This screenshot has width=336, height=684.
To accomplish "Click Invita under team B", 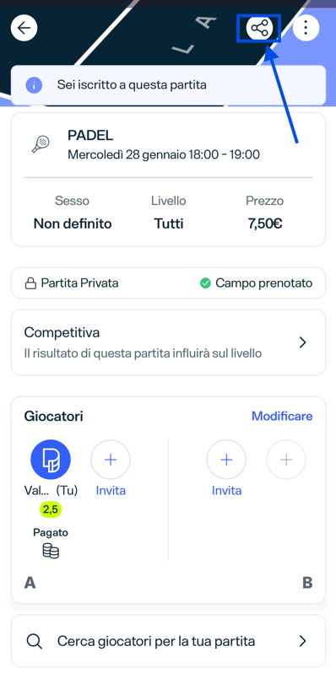I will (226, 491).
